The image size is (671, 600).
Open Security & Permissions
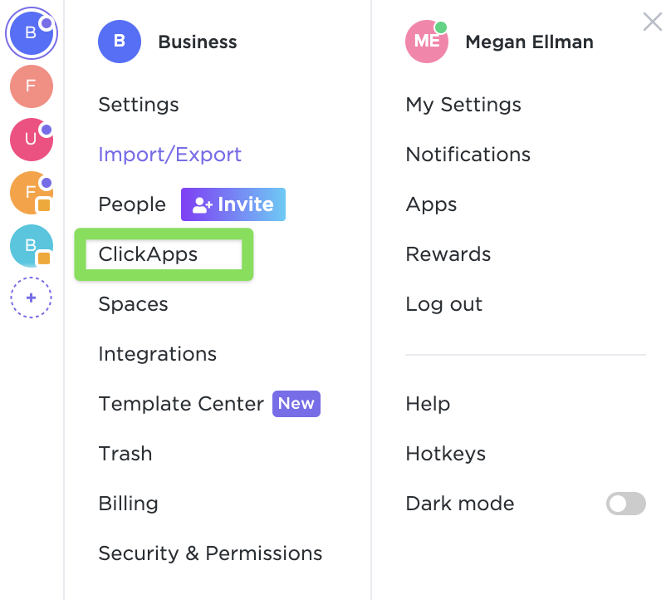click(x=210, y=553)
